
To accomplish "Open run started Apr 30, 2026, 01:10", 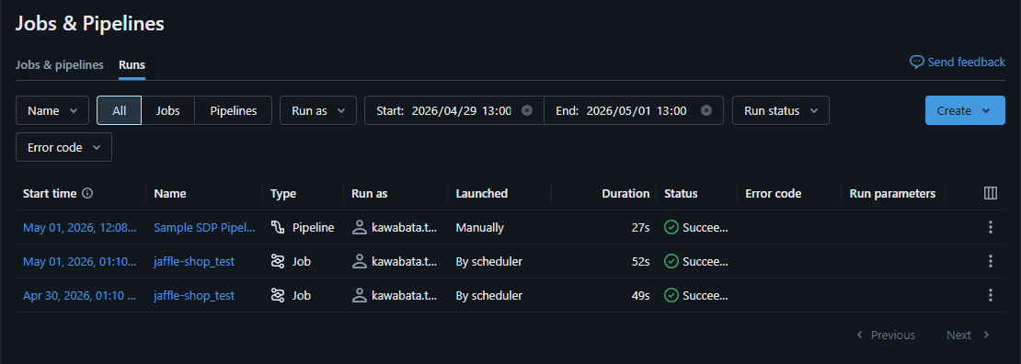I will click(79, 295).
